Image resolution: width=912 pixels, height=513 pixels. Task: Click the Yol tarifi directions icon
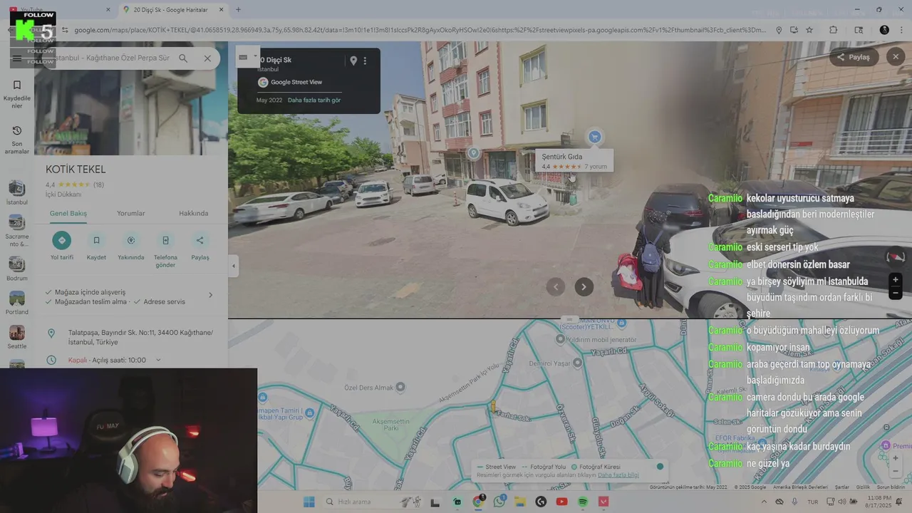62,240
